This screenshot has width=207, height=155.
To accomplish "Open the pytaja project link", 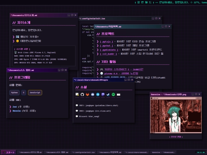I will tap(107, 42).
